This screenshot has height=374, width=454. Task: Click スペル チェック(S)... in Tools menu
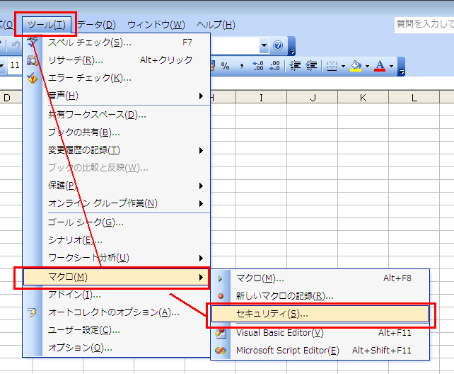[x=89, y=42]
